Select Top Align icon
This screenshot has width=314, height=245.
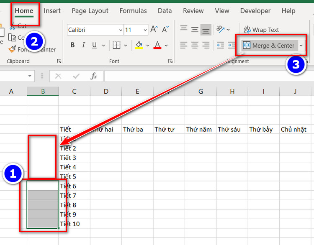pos(184,28)
